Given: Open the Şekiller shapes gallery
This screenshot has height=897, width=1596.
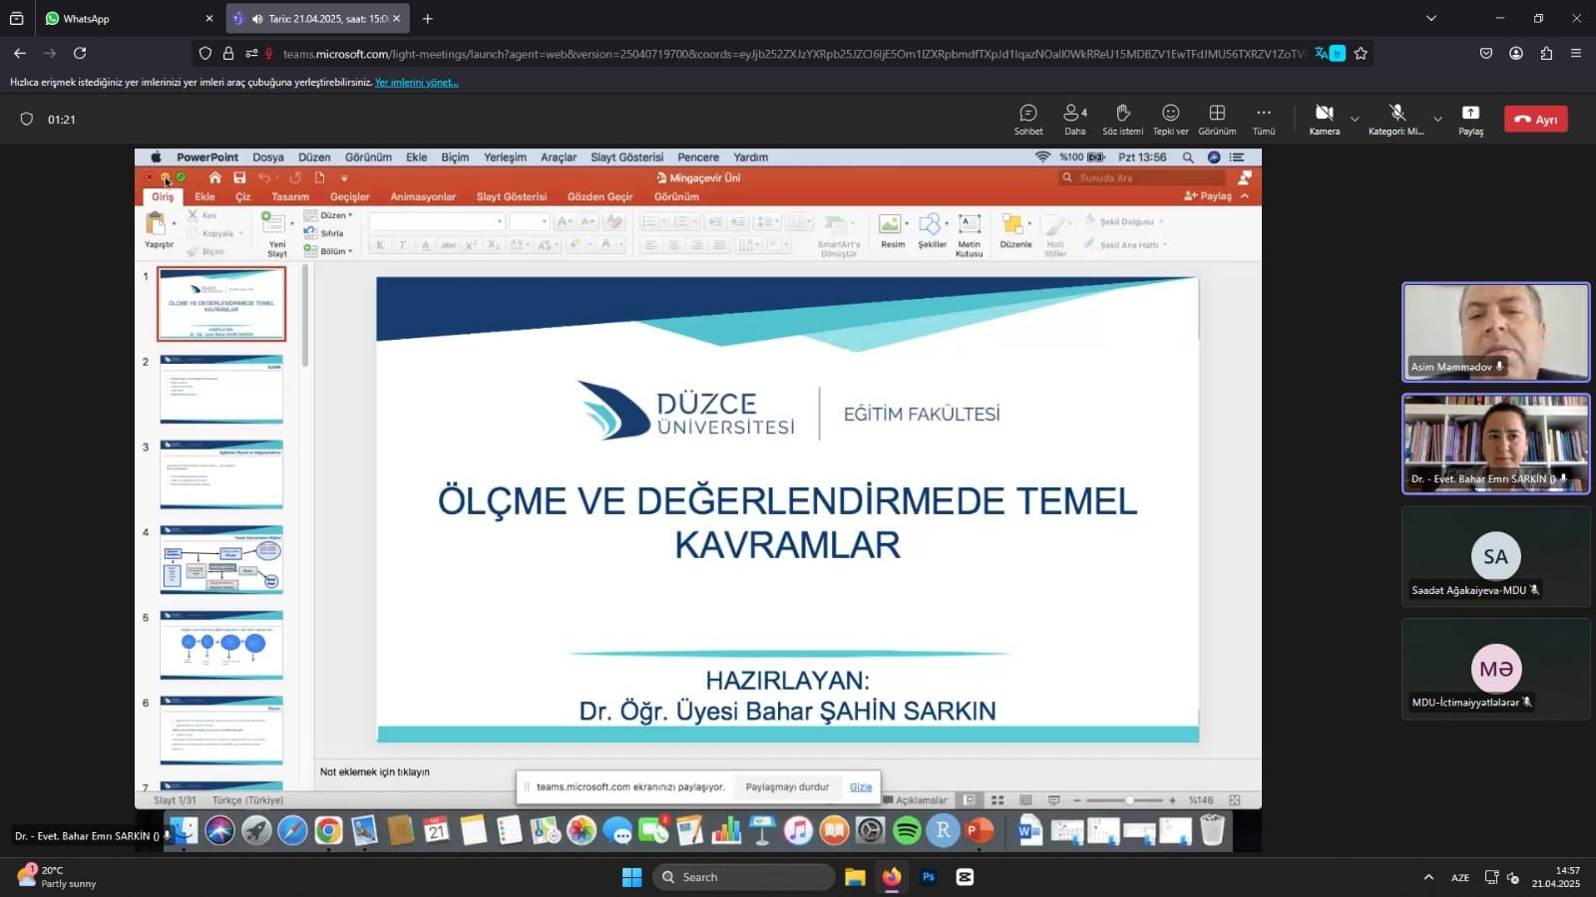Looking at the screenshot, I should [932, 230].
